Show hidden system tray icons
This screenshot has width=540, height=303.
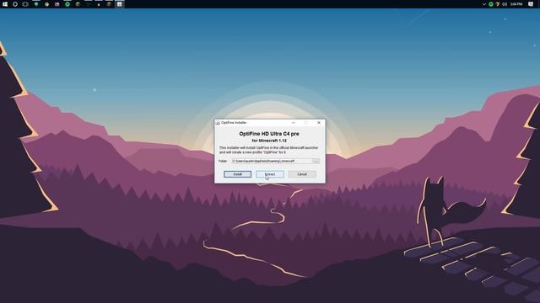pyautogui.click(x=484, y=4)
